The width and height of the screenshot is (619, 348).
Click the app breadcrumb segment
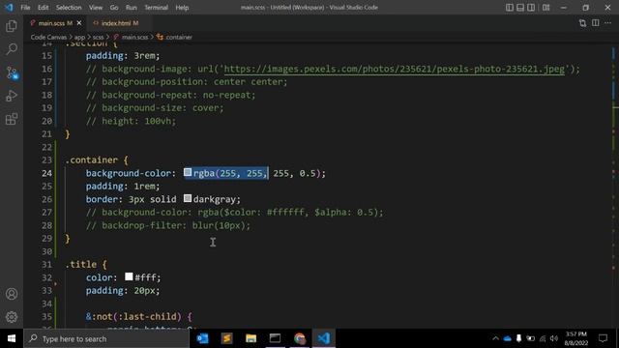click(x=79, y=37)
